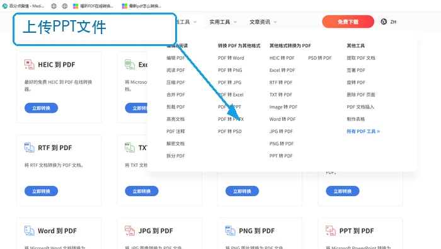Viewport: 441px width, 249px height.
Task: Select 阅读 PDF in the menu
Action: [176, 70]
